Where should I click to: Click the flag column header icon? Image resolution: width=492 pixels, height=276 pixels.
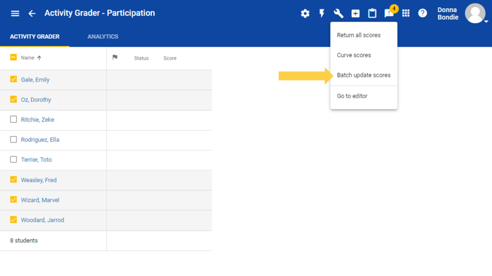[115, 57]
